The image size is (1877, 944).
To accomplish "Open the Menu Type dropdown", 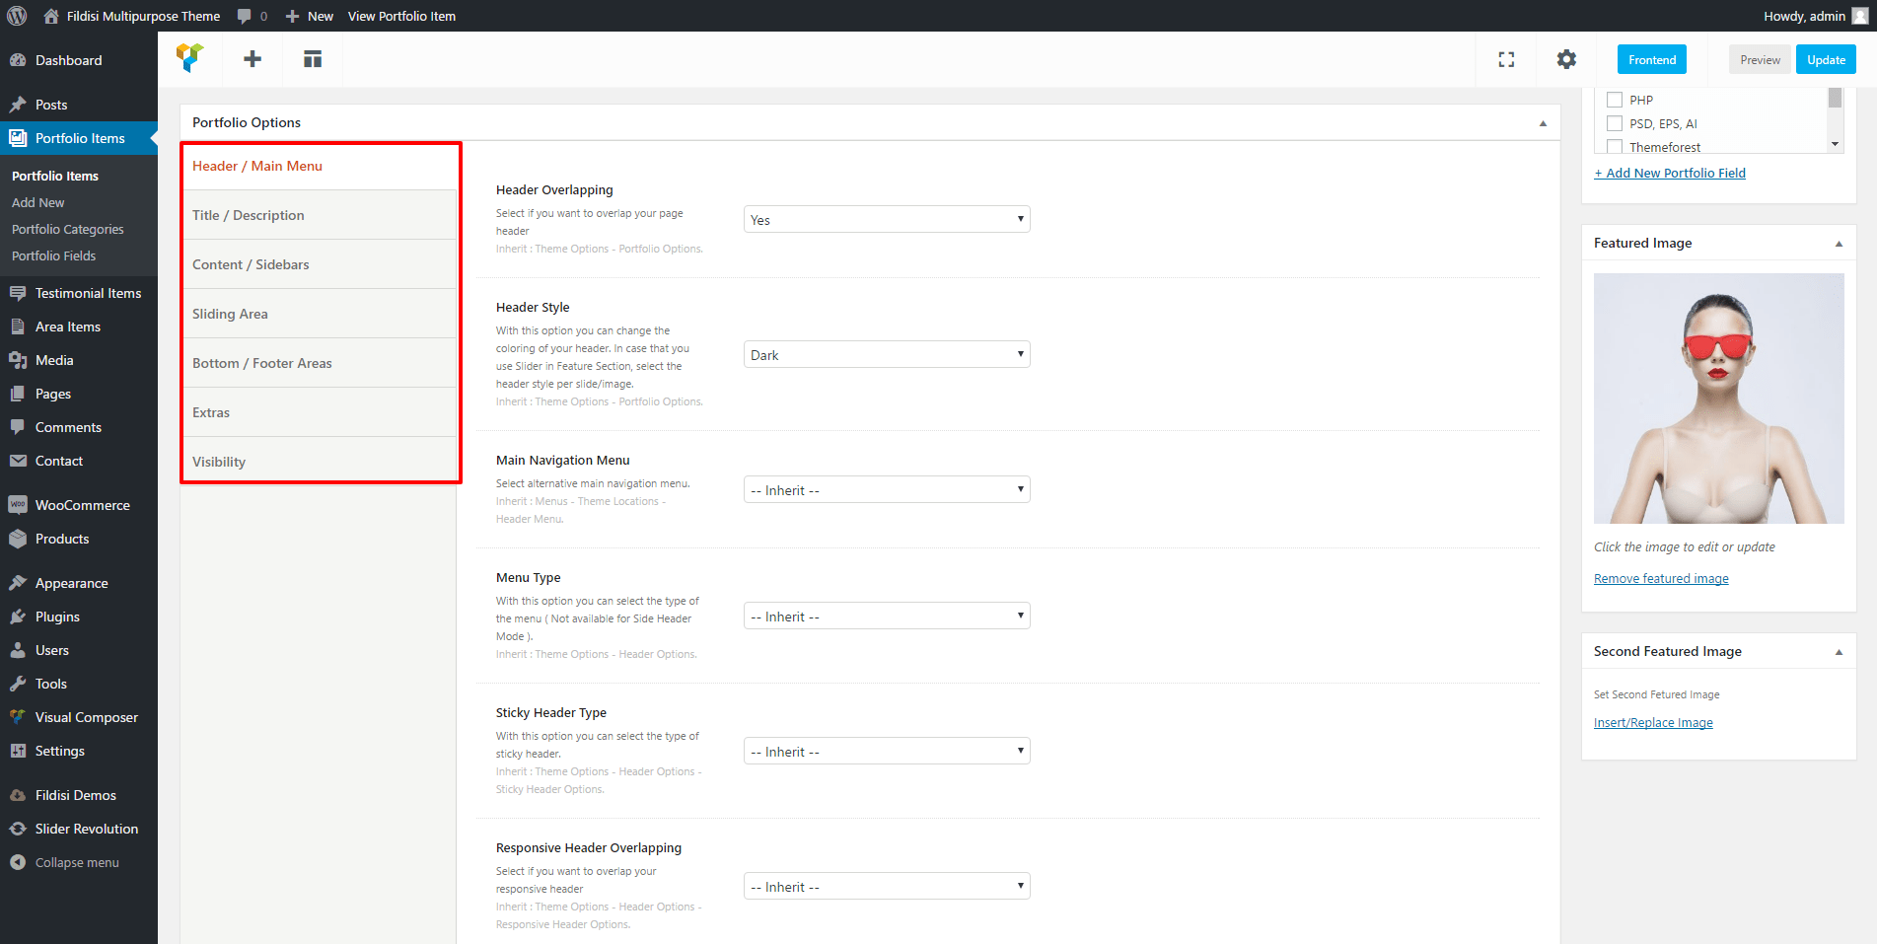I will [887, 616].
